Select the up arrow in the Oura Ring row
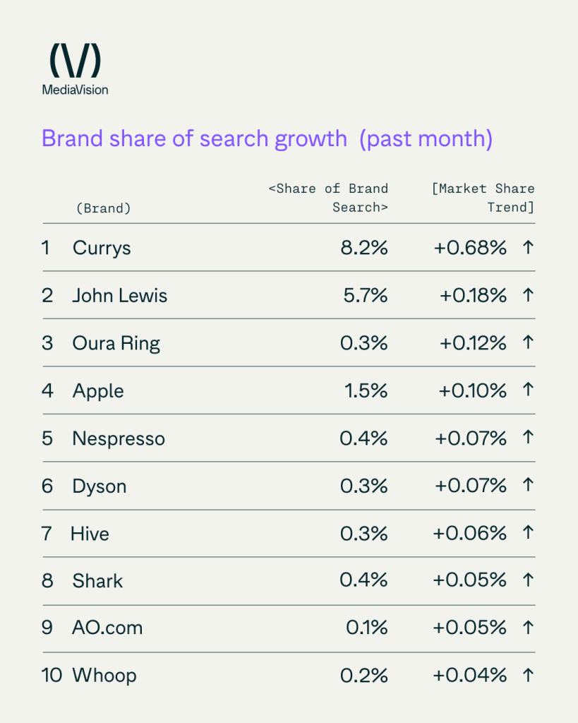578x723 pixels. coord(526,343)
